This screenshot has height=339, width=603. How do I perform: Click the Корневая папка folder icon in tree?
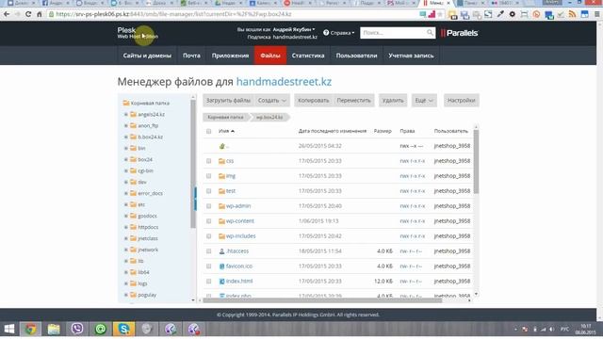tap(126, 103)
